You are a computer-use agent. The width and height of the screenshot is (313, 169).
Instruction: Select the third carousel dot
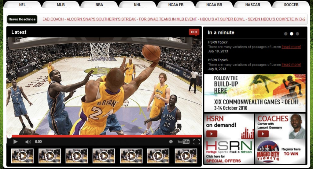pos(297,34)
